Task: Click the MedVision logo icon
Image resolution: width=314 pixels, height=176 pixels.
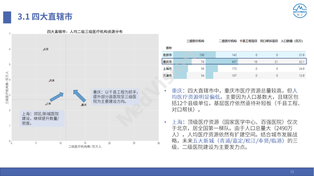Action: pyautogui.click(x=300, y=11)
